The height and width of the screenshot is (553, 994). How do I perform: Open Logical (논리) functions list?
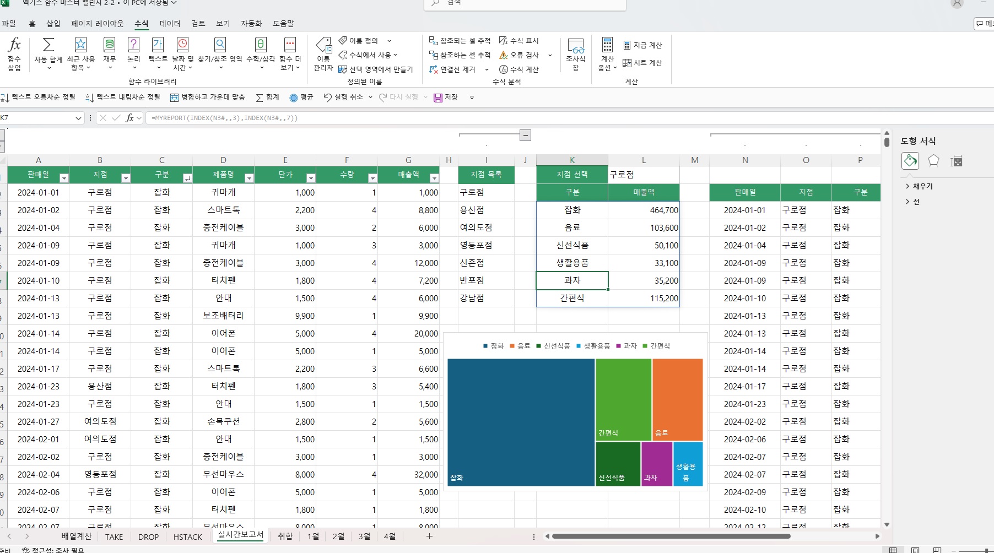pos(133,53)
